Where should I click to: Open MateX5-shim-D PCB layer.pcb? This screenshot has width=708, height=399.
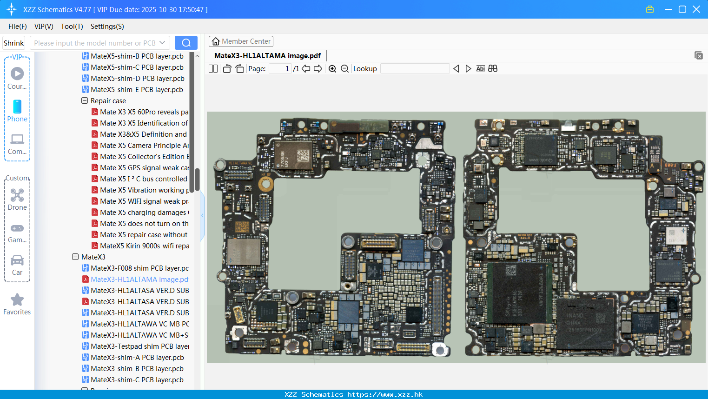tap(133, 78)
